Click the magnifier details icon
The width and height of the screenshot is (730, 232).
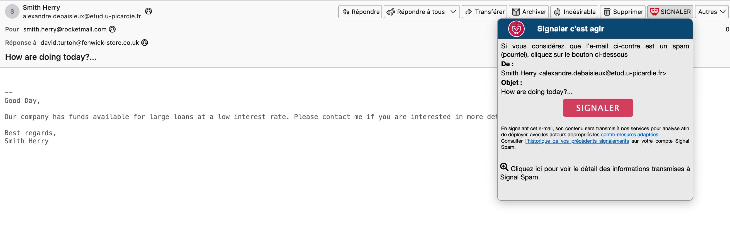pyautogui.click(x=504, y=167)
